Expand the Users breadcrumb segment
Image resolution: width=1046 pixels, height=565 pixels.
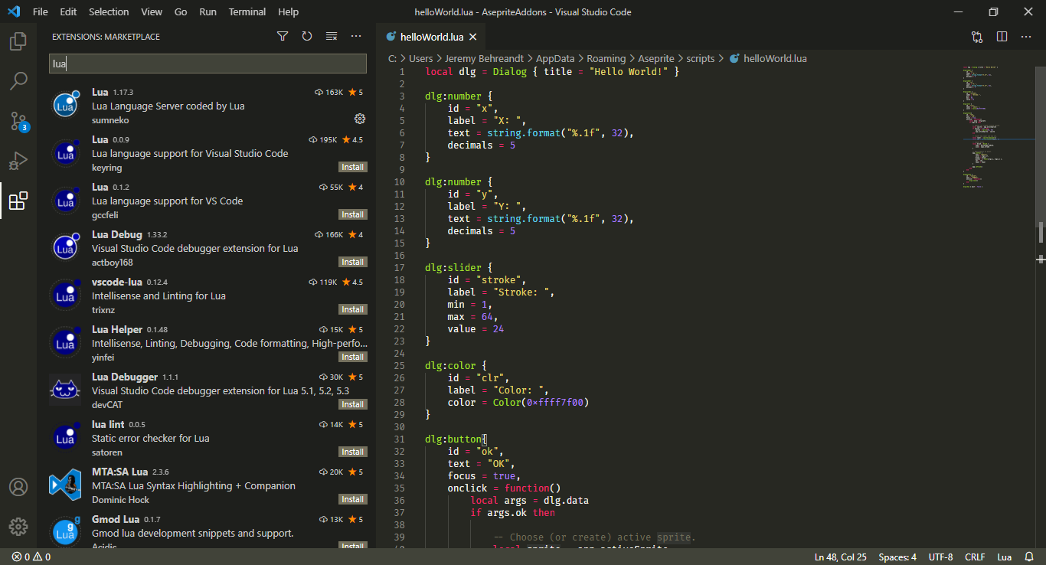(x=420, y=58)
